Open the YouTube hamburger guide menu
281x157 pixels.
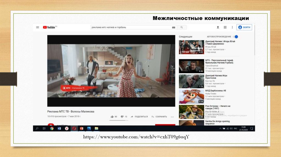pyautogui.click(x=37, y=27)
